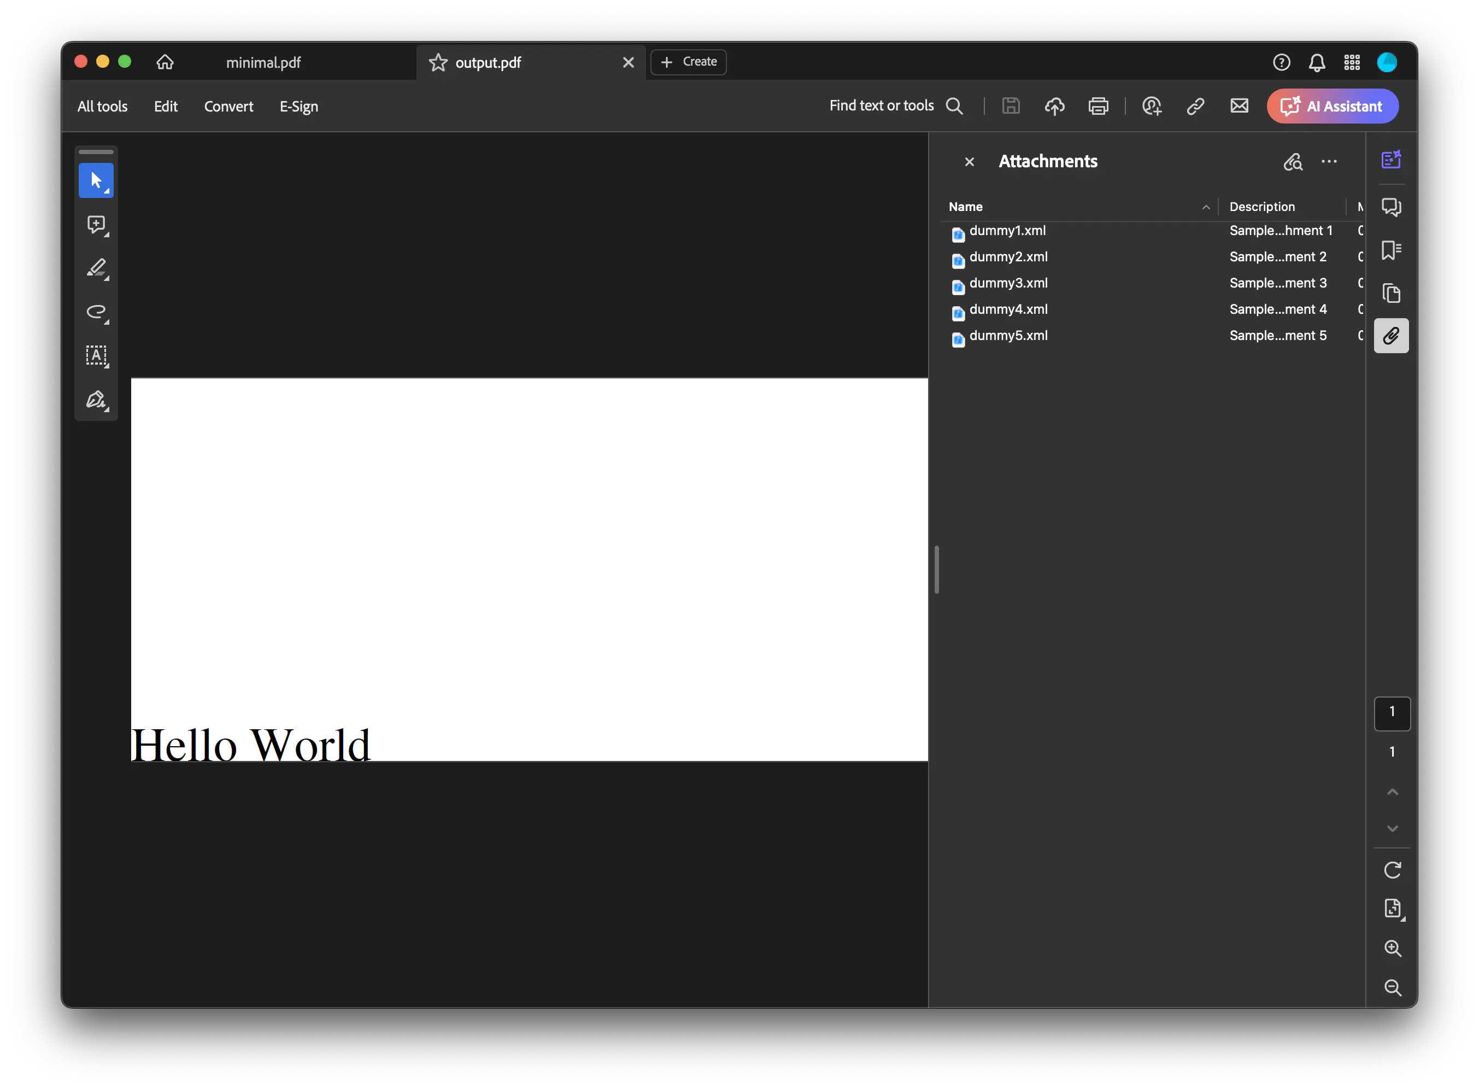Open the Convert menu

[x=228, y=106]
